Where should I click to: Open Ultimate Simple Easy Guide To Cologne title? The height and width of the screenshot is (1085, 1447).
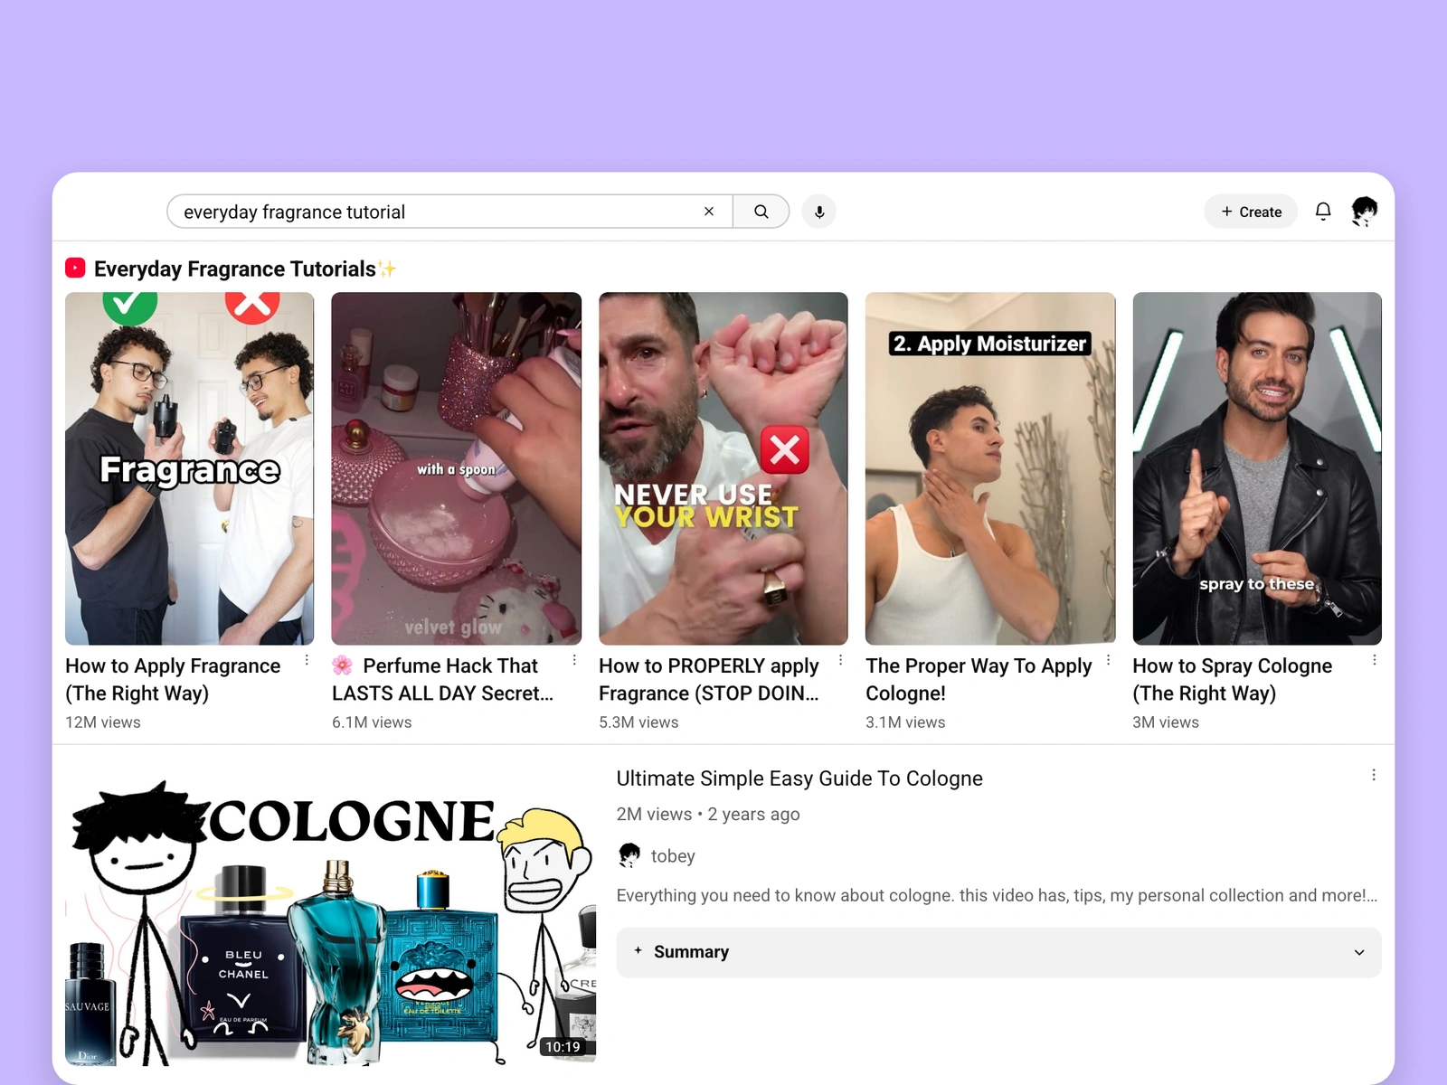tap(799, 778)
